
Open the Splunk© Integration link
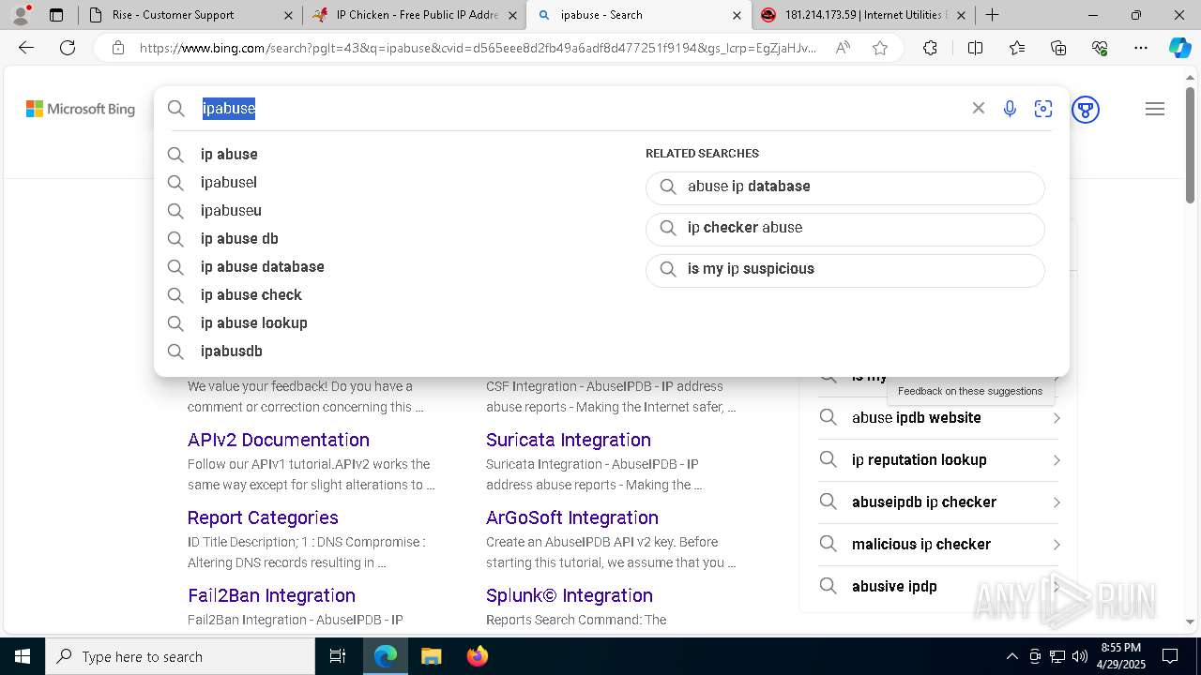coord(569,595)
